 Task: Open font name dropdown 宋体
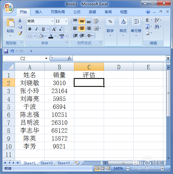pos(52,21)
